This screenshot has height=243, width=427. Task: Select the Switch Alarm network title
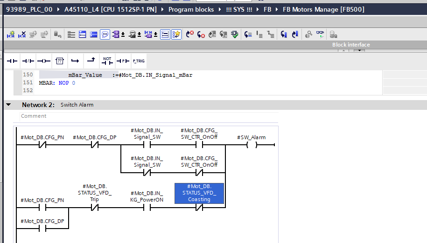[x=77, y=105]
